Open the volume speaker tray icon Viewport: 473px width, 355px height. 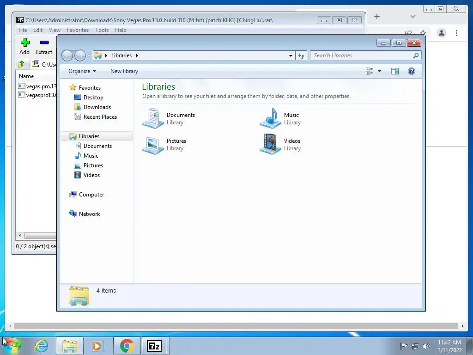pos(426,346)
